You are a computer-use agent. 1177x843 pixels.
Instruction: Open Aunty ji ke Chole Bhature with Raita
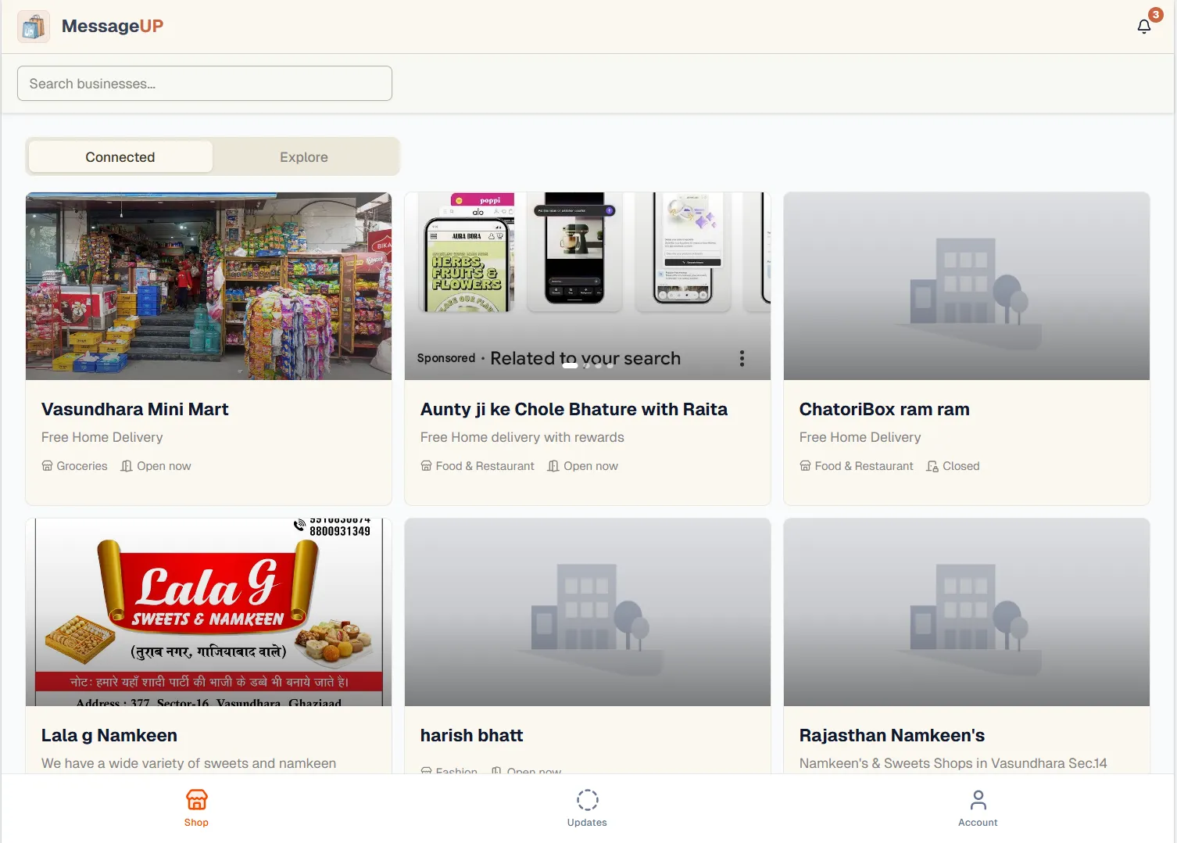click(574, 409)
